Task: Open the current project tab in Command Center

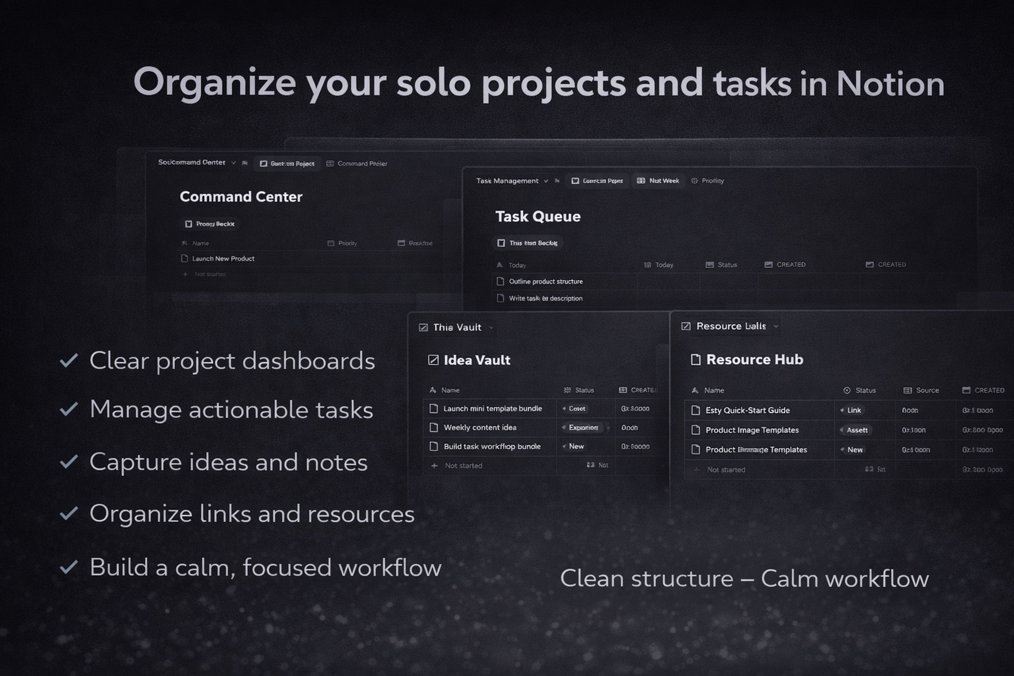Action: pyautogui.click(x=287, y=164)
